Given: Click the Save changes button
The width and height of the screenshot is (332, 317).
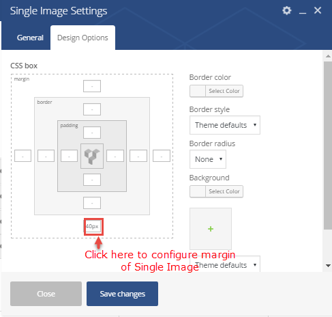Looking at the screenshot, I should 122,294.
